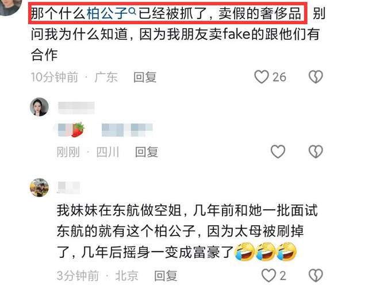Tap the strawberry emoji in the comment
This screenshot has height=297, width=368.
tap(78, 129)
